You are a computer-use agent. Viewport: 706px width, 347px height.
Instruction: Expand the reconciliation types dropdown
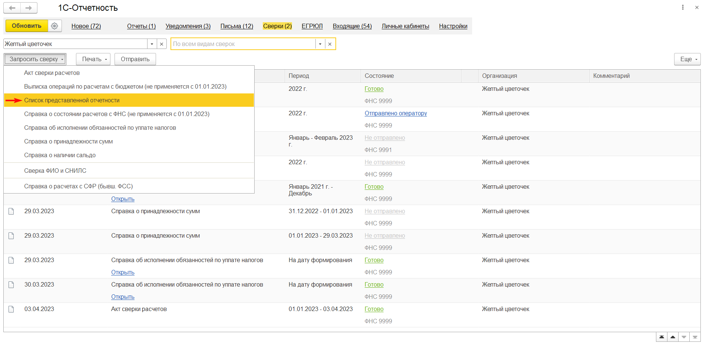click(x=320, y=44)
